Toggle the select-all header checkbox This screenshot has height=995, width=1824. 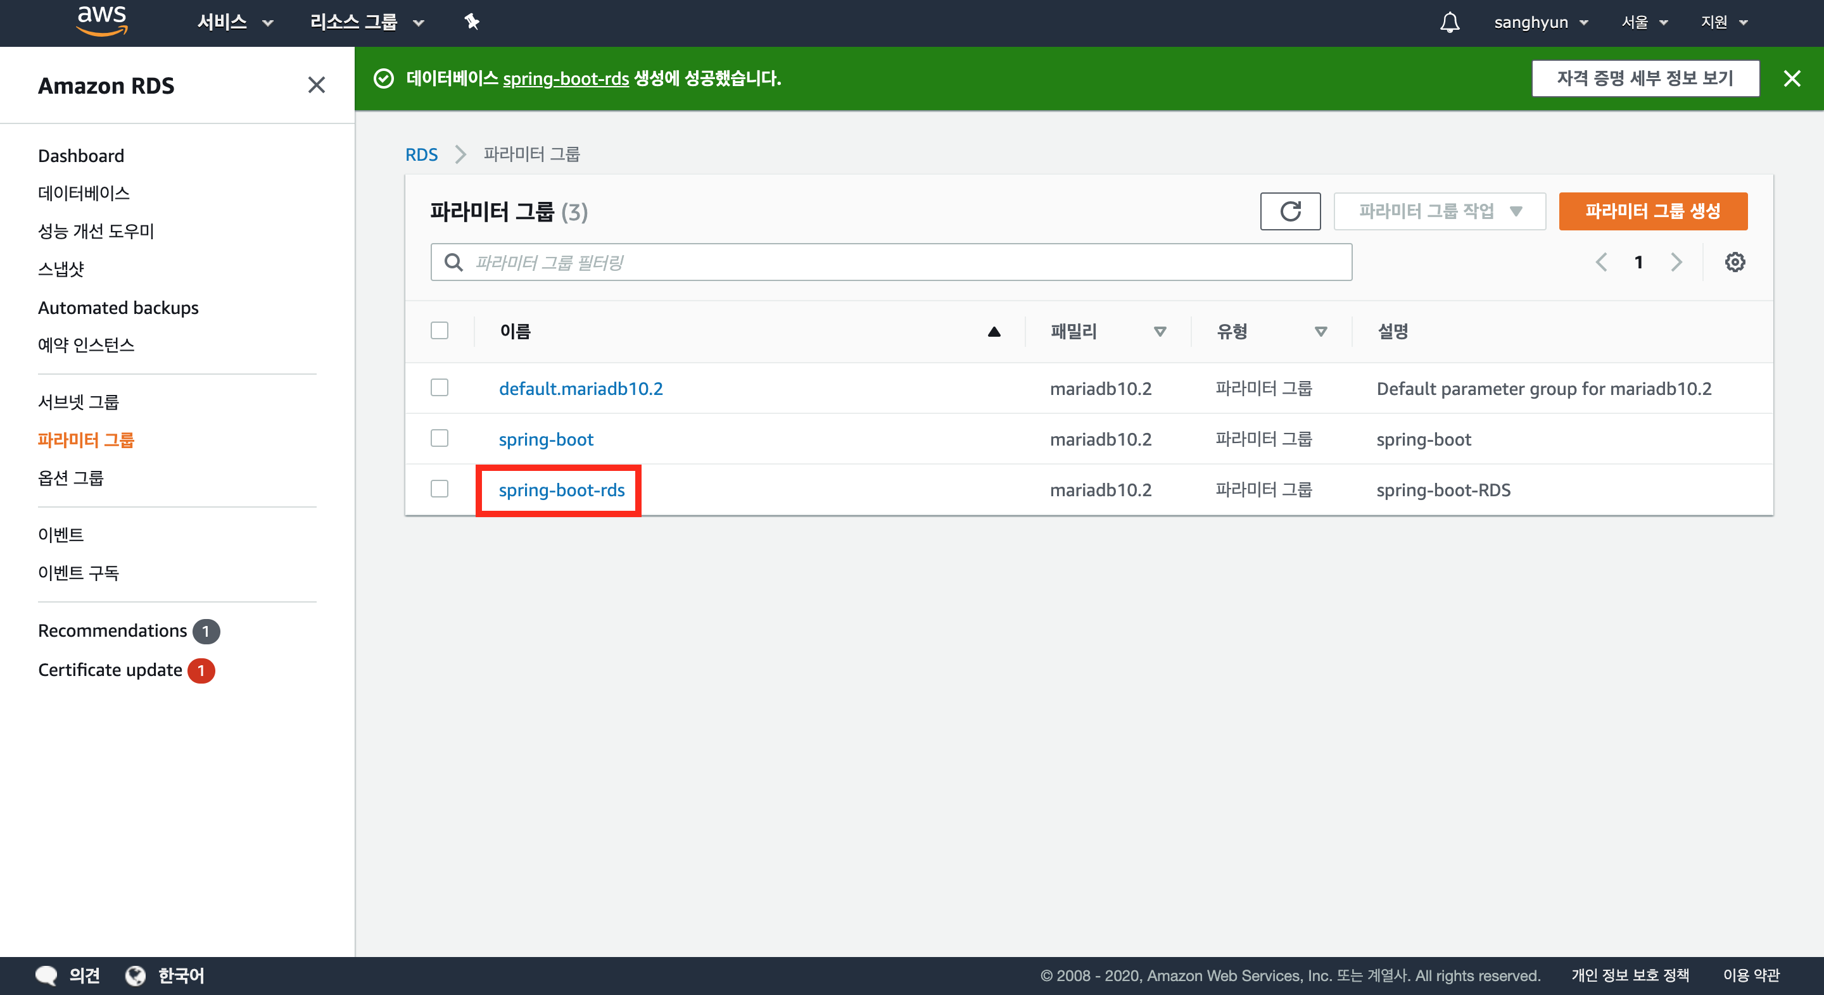[x=439, y=330]
